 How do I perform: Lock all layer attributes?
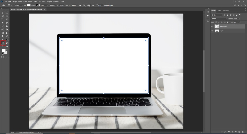[x=228, y=22]
